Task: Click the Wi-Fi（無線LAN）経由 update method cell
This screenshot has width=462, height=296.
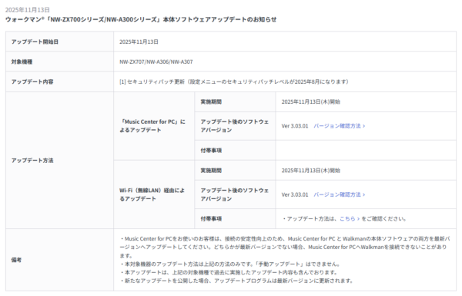Action: point(154,195)
